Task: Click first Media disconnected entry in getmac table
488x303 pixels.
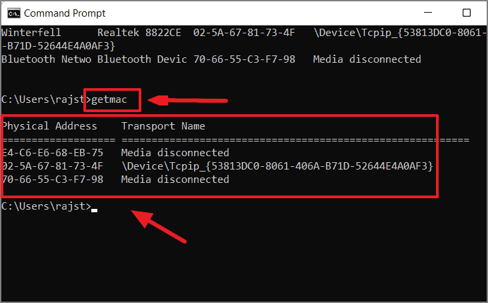Action: click(175, 153)
